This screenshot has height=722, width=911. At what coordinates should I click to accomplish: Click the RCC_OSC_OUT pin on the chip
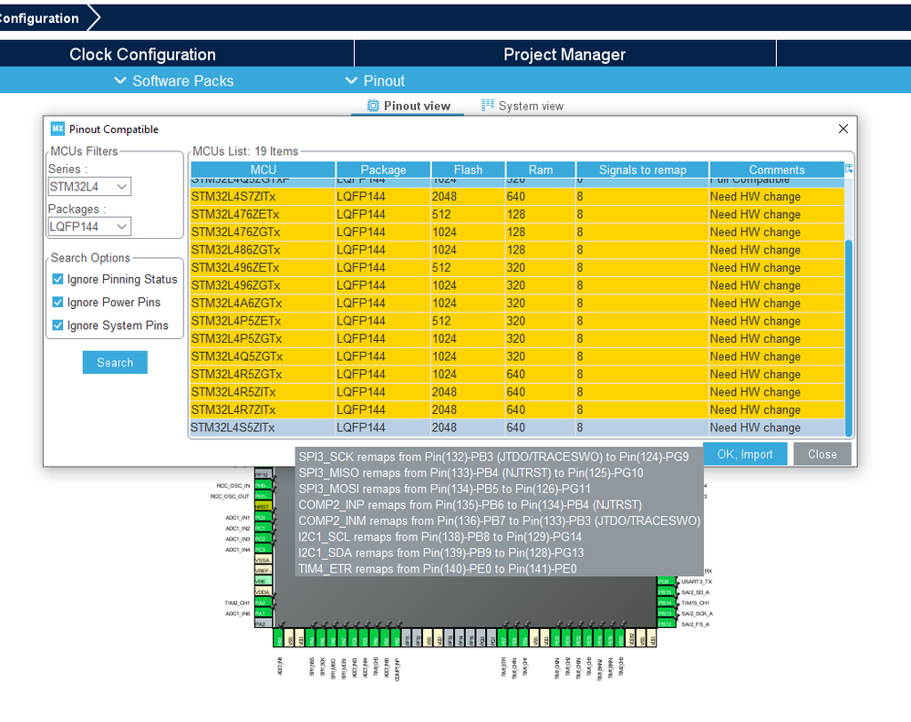point(264,496)
